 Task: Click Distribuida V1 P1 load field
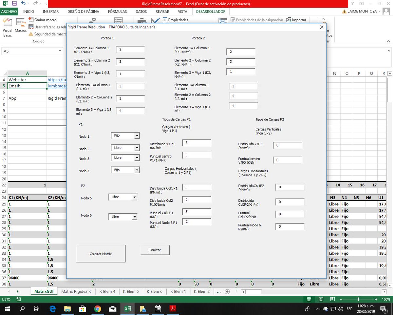(196, 143)
